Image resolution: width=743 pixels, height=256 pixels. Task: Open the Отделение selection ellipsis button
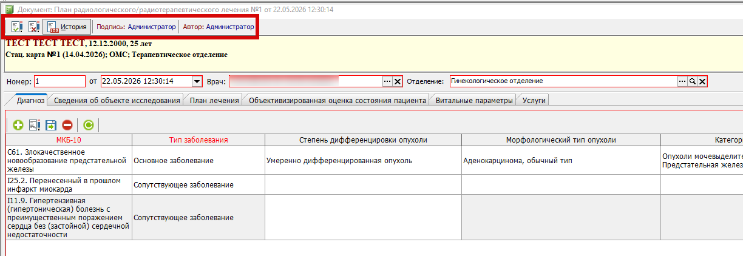click(682, 81)
